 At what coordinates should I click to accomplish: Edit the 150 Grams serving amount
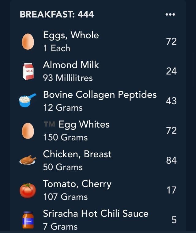pos(66,137)
